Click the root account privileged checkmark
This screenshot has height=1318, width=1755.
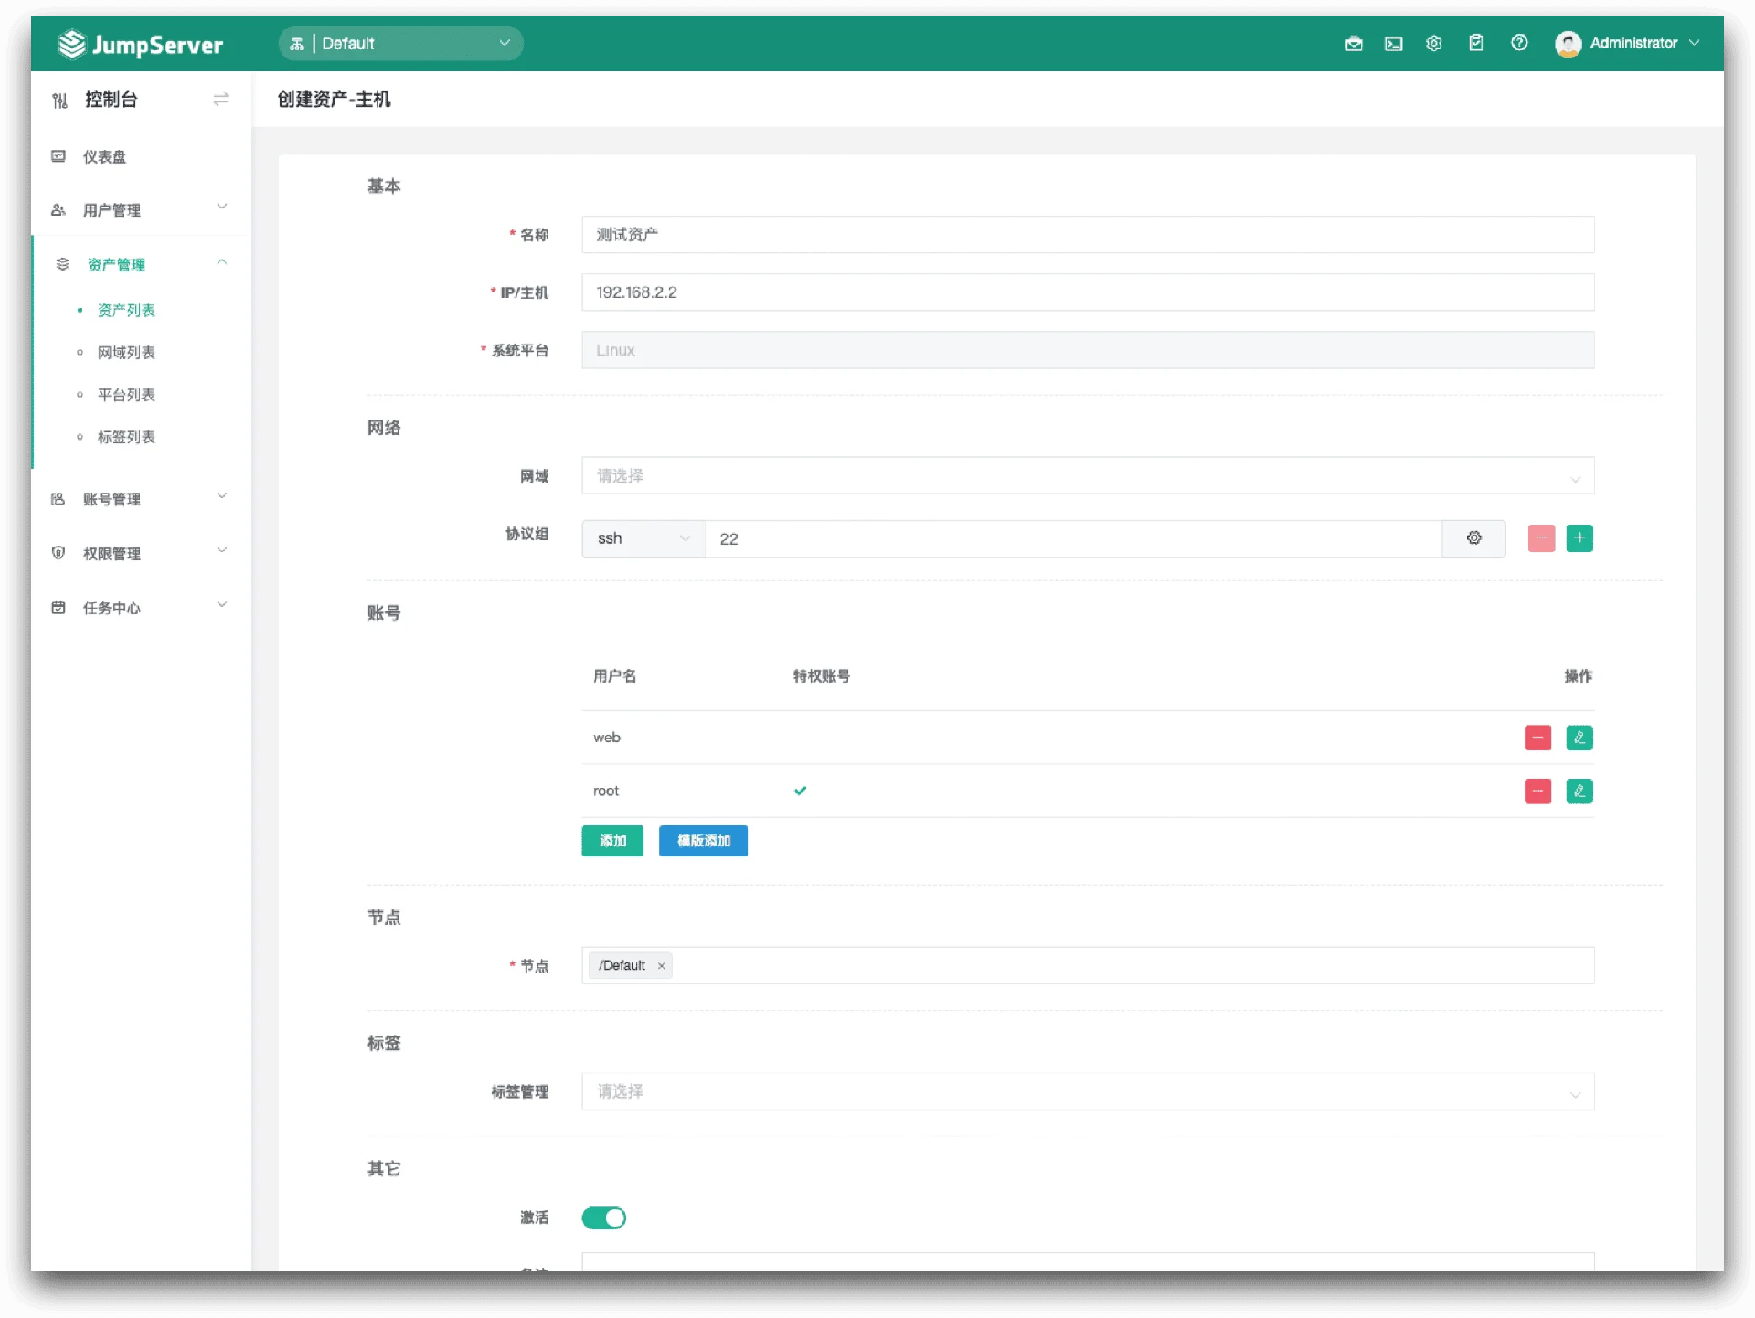point(800,791)
